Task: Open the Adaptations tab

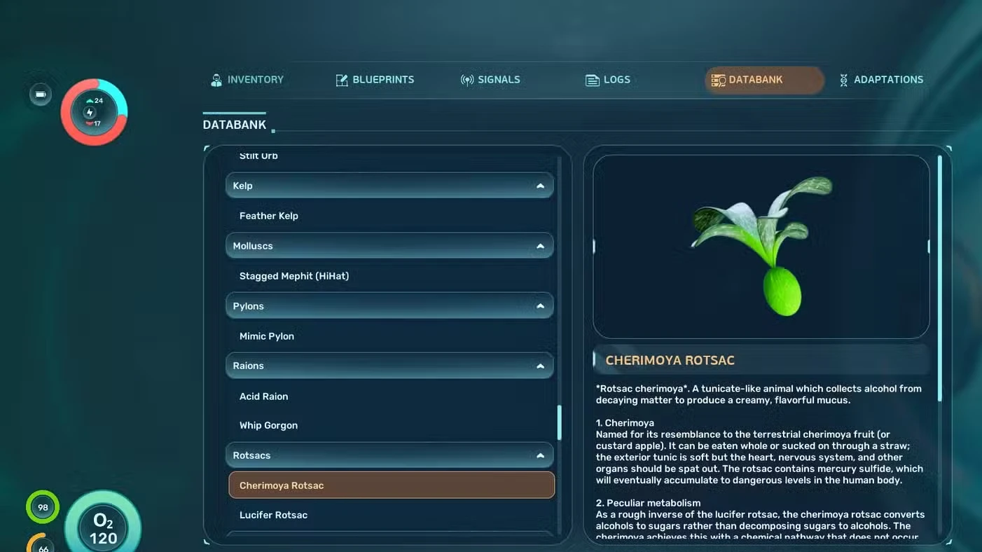Action: tap(881, 80)
